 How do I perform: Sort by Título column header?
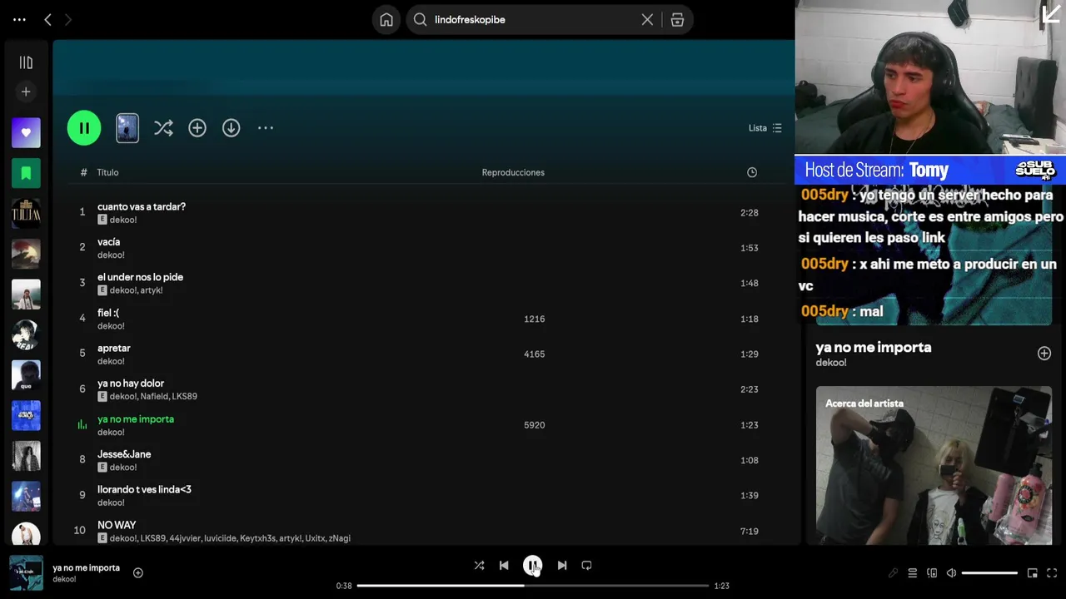[x=107, y=172]
